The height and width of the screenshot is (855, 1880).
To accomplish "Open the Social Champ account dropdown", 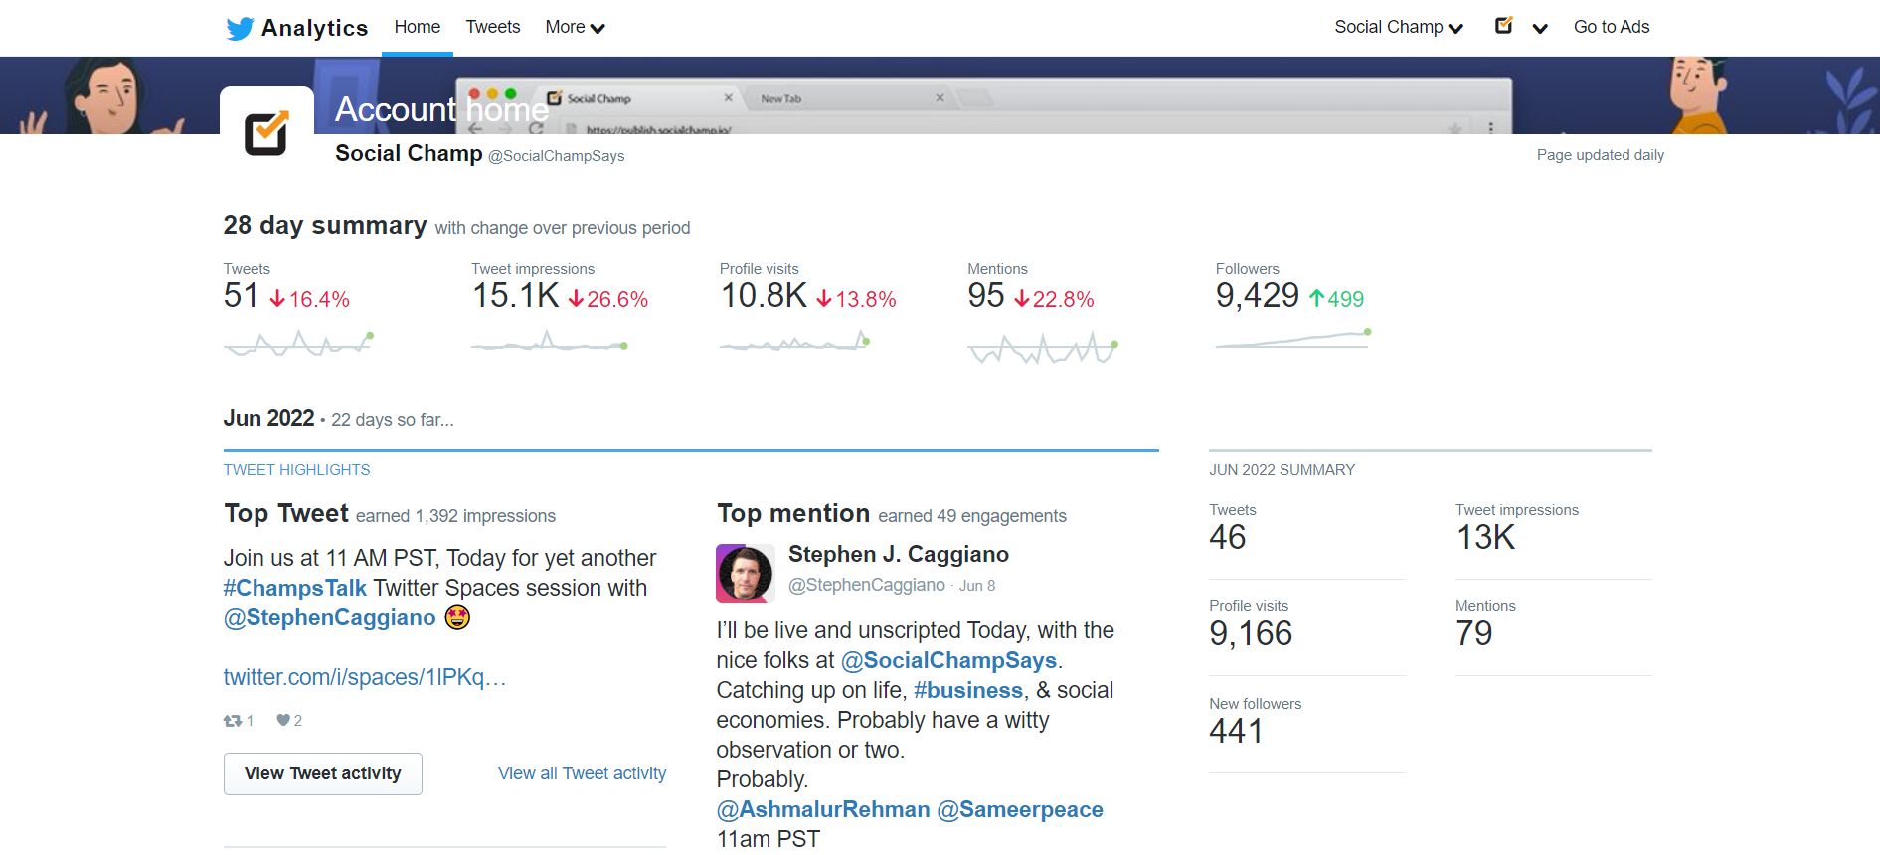I will pyautogui.click(x=1398, y=27).
